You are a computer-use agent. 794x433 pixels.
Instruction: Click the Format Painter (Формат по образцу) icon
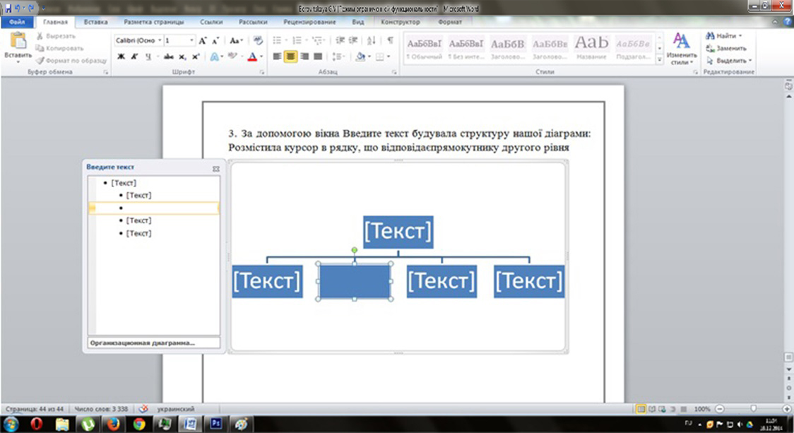[40, 60]
